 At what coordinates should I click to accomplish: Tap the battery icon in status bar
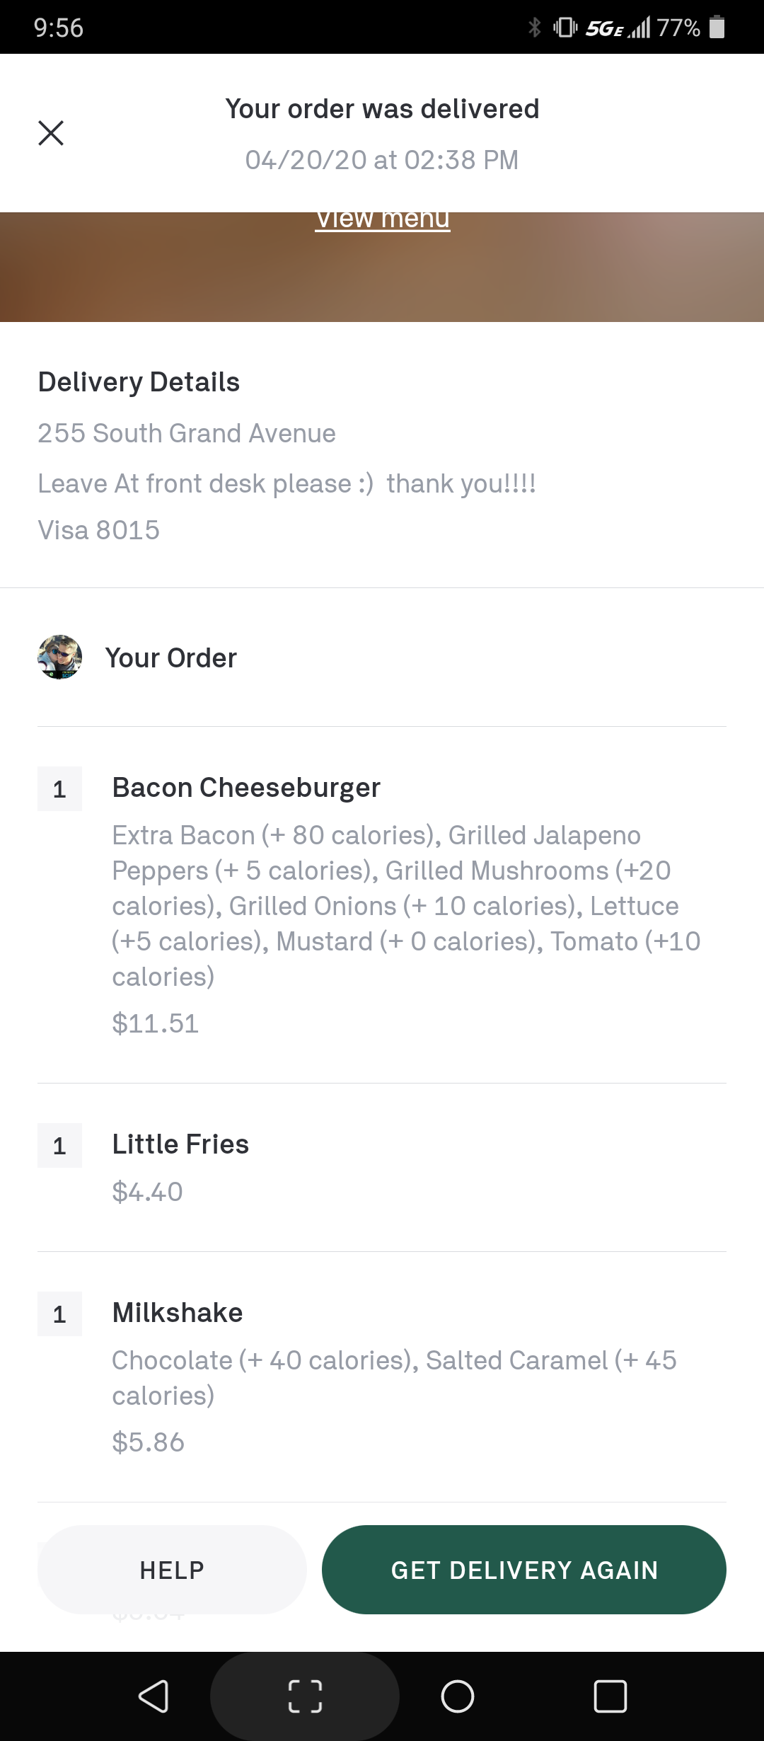point(717,28)
